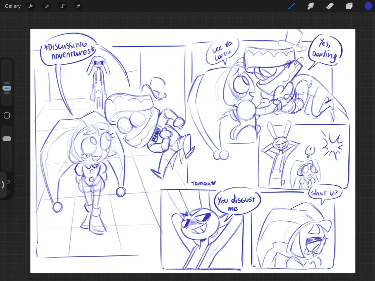This screenshot has width=375, height=281.
Task: Activate the Selection tool
Action: pyautogui.click(x=62, y=6)
